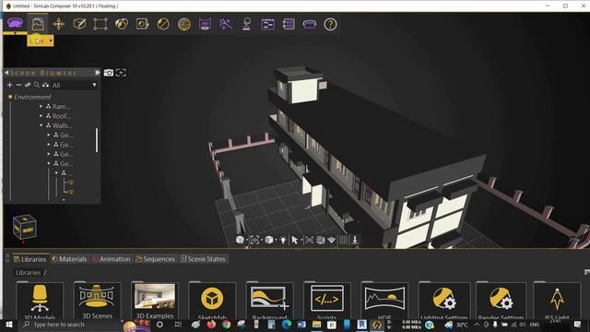Image resolution: width=590 pixels, height=332 pixels.
Task: Open the File menu icon in toolbar
Action: 38,24
